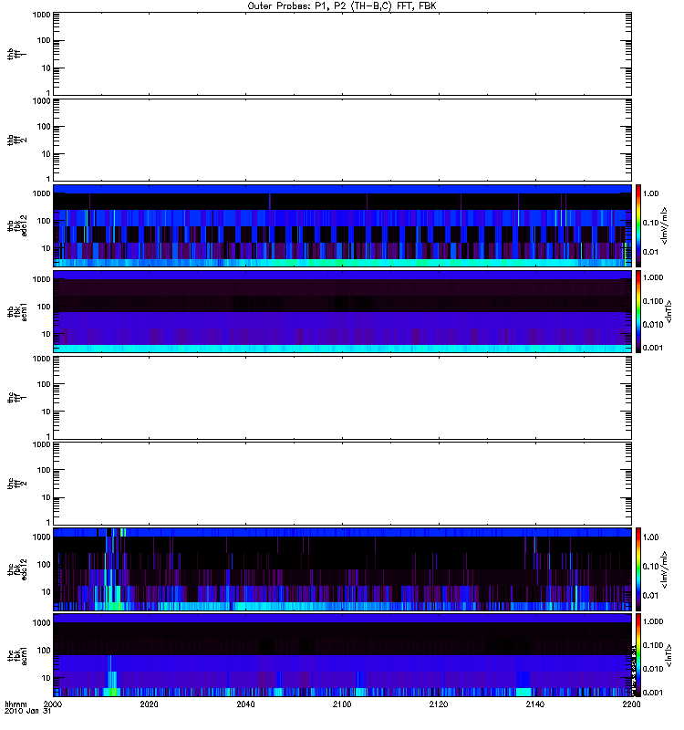Click the '10' y-axis tick of thc fbk scm1 panel

pyautogui.click(x=47, y=678)
